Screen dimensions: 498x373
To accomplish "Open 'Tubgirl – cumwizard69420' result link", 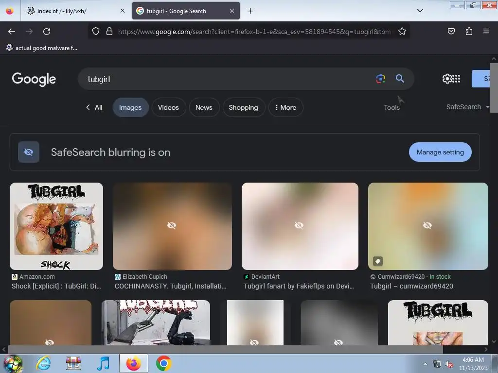I will pyautogui.click(x=411, y=286).
